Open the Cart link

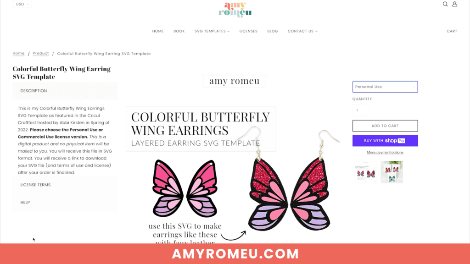point(452,31)
